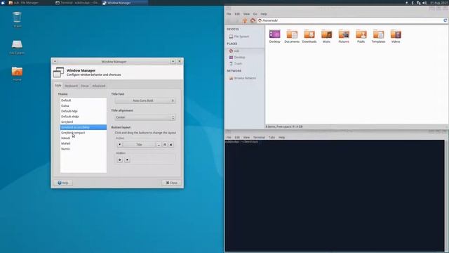The image size is (449, 253).
Task: Select Desktop in the Places sidebar
Action: [x=245, y=58]
